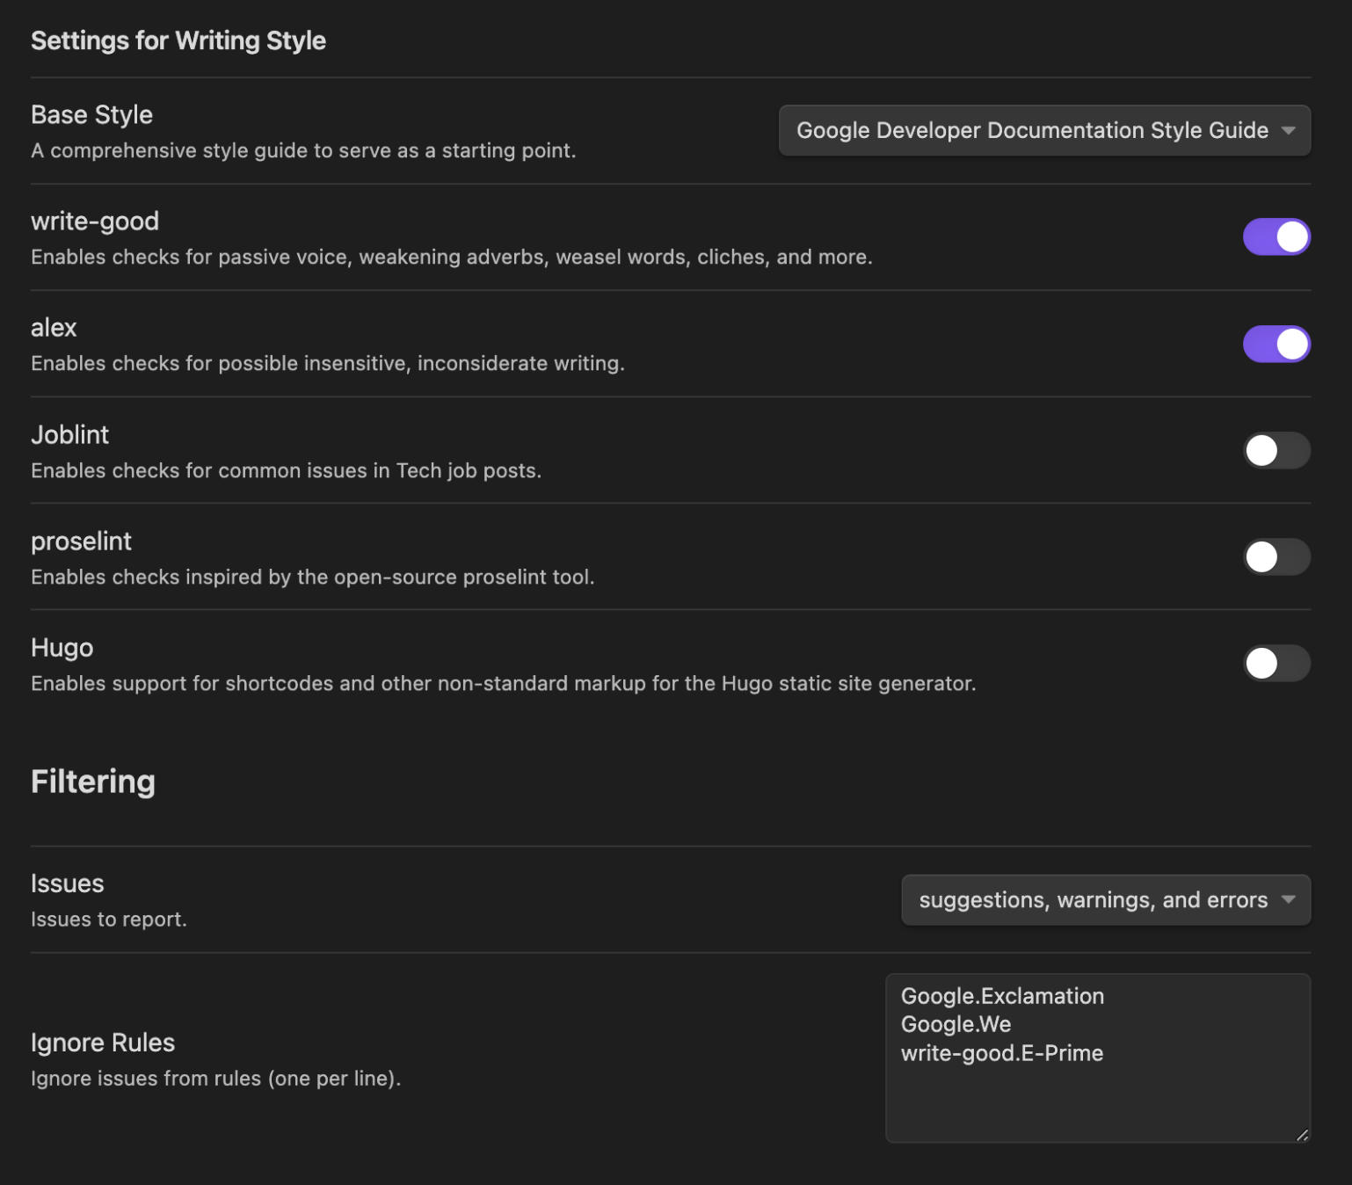Click the Ignore Rules setting label

[x=103, y=1043]
